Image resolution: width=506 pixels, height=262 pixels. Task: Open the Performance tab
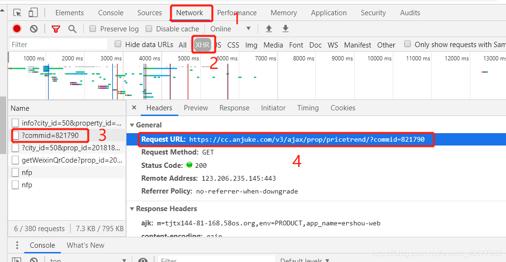pos(237,13)
